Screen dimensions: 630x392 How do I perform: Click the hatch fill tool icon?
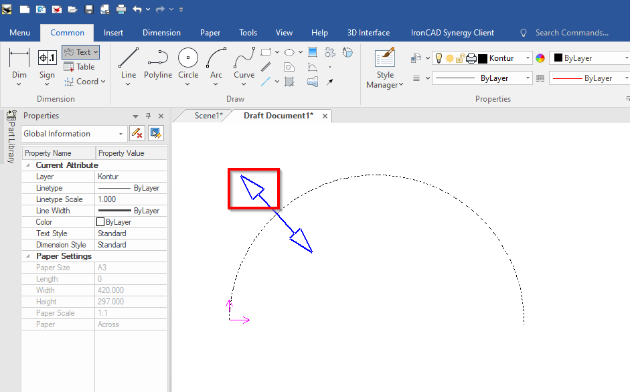pyautogui.click(x=289, y=82)
